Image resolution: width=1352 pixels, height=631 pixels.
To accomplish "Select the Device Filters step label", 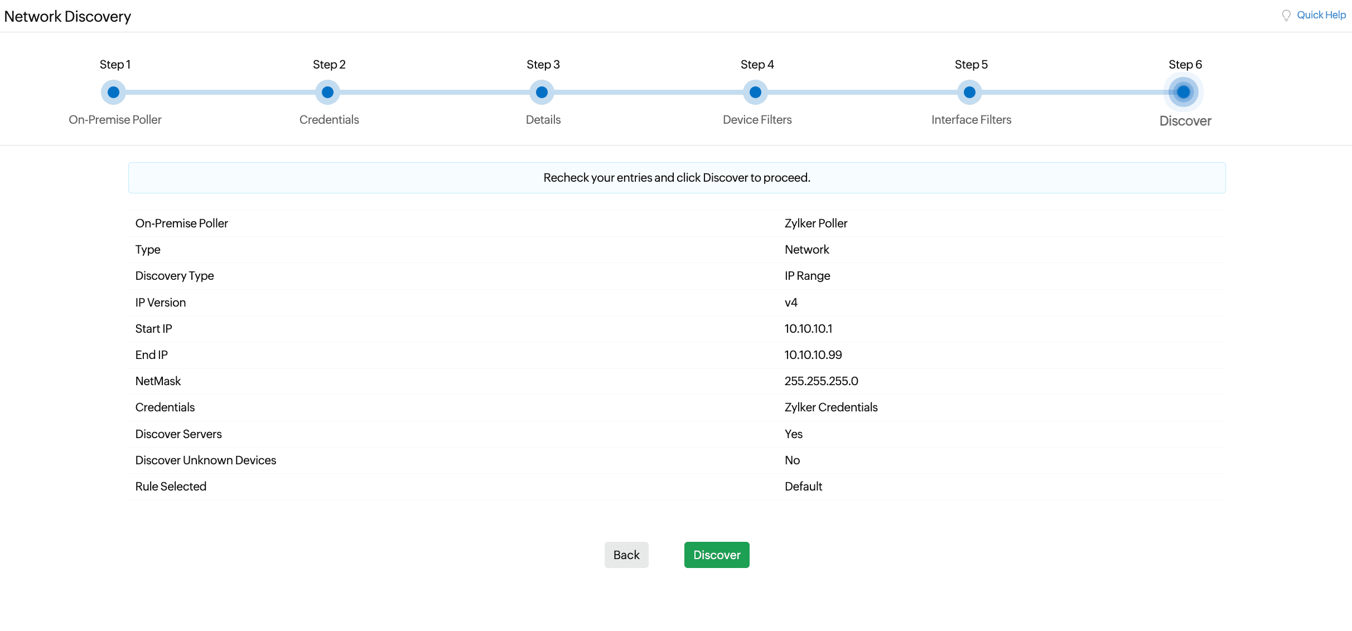I will [x=757, y=120].
